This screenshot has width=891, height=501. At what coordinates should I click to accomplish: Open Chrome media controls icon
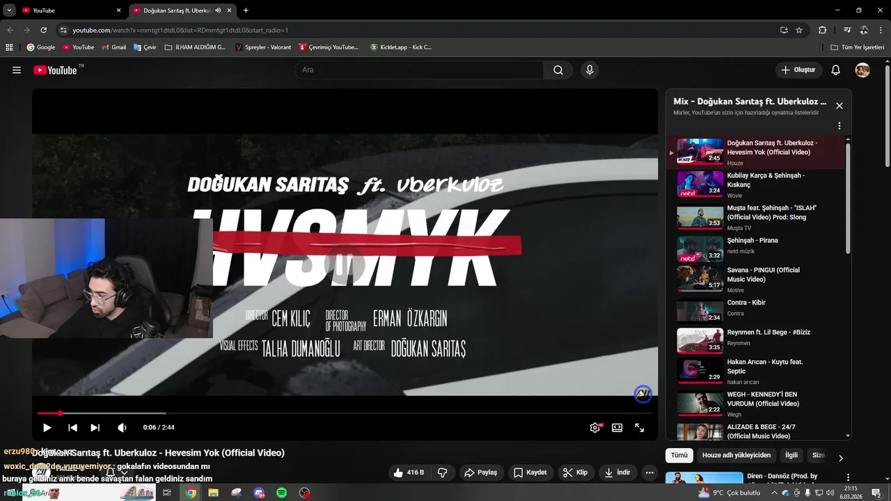click(x=847, y=31)
